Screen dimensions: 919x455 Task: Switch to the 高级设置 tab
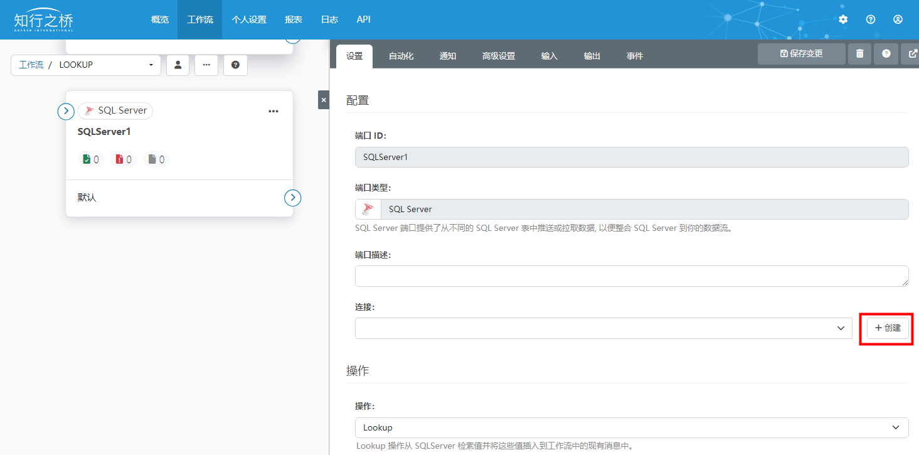[498, 56]
